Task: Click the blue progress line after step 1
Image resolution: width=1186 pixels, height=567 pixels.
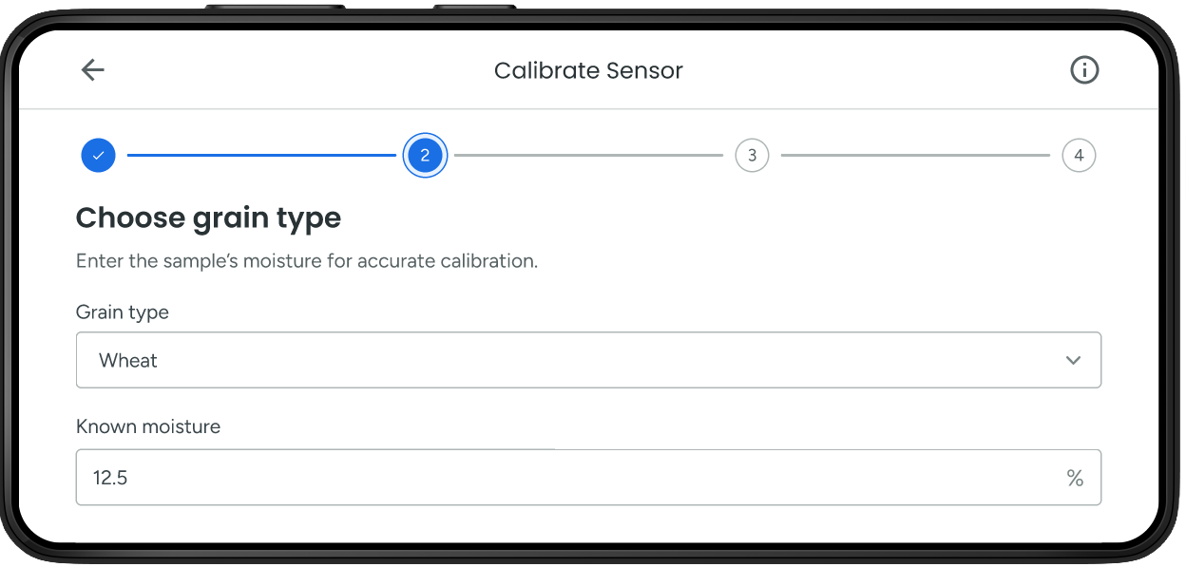Action: (x=261, y=155)
